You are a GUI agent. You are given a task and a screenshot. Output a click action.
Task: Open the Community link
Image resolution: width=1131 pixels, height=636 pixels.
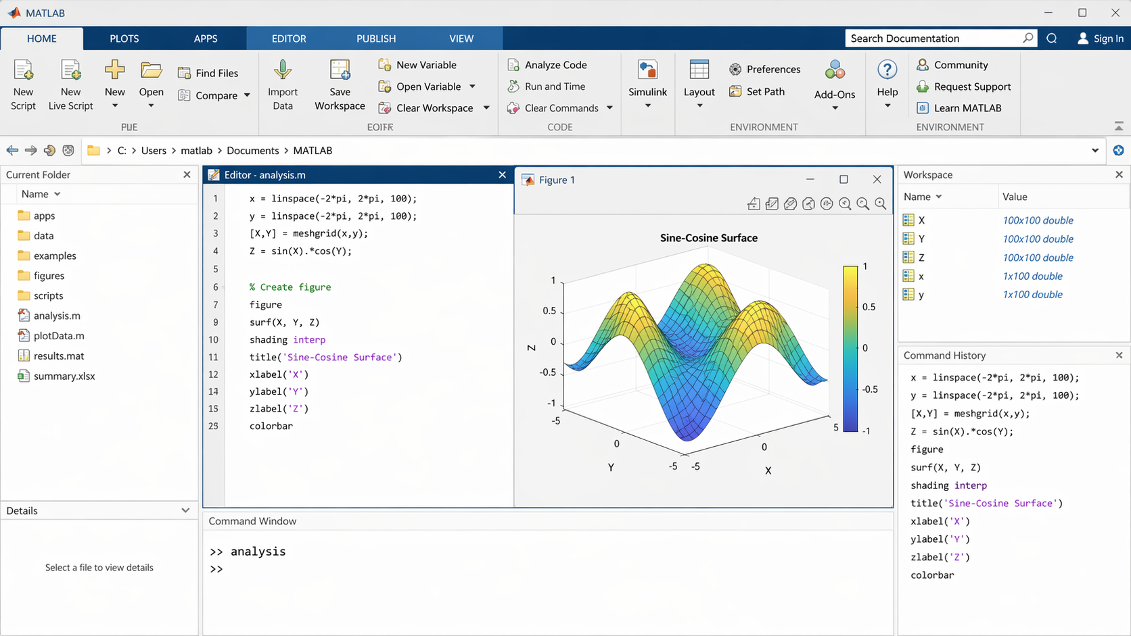952,65
